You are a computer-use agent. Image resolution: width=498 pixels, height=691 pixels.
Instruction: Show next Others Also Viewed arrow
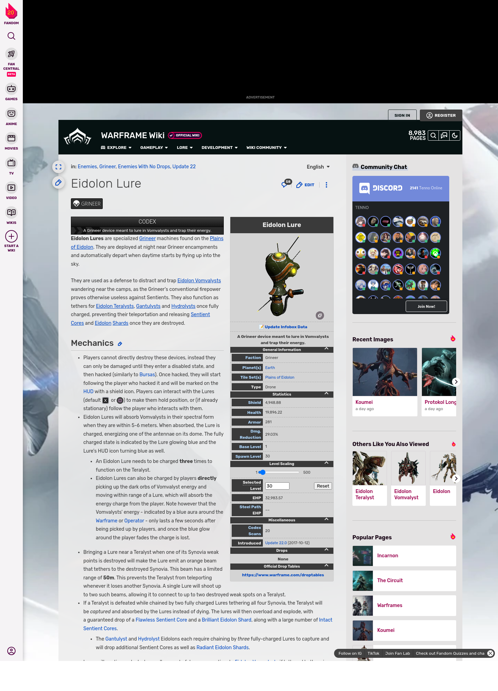tap(456, 479)
